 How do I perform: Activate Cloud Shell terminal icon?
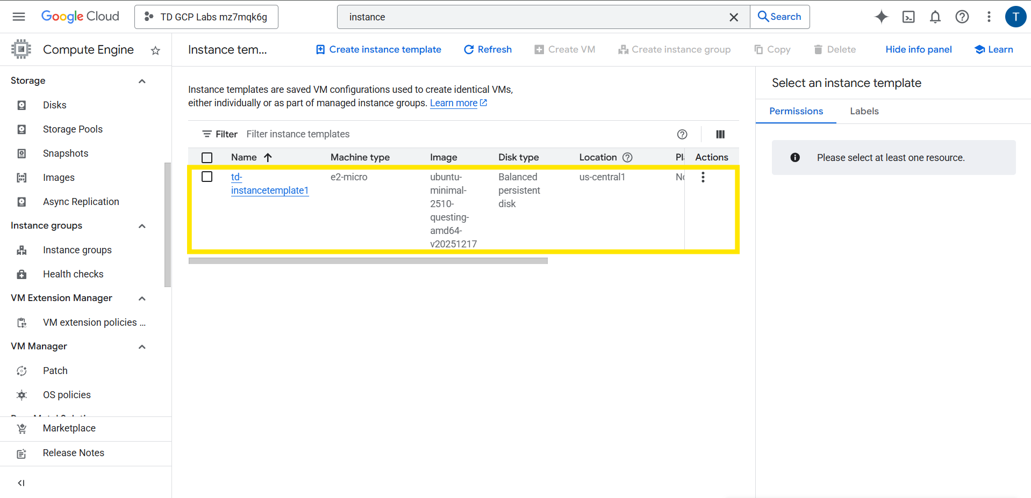point(908,17)
